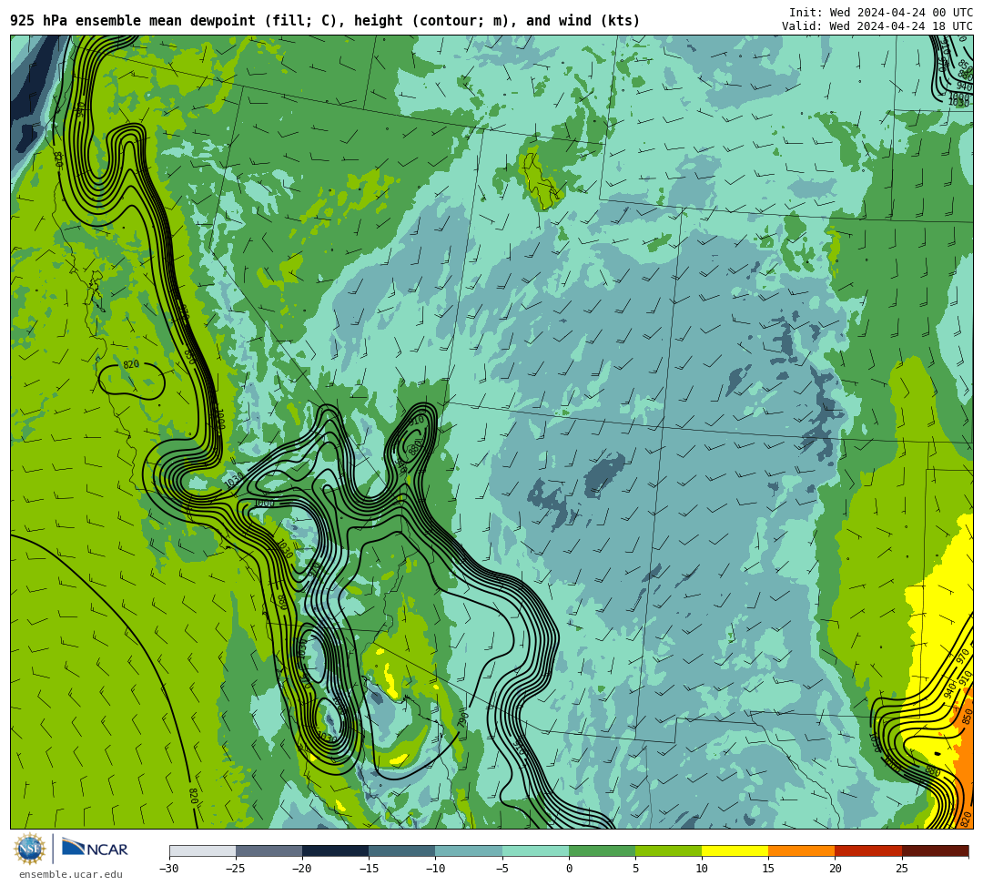Click the 15 colorbar tick label
983x886 pixels.
point(768,869)
